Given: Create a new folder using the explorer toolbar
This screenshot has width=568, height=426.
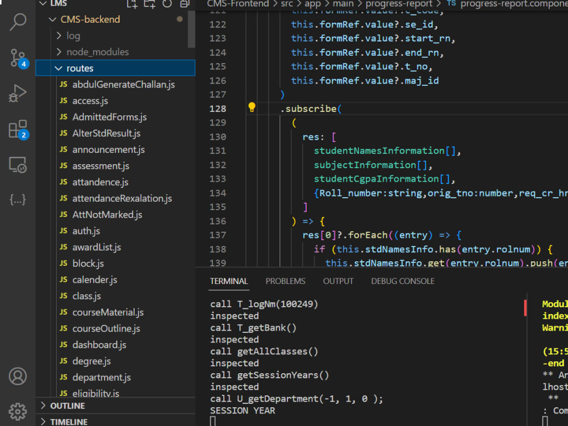Looking at the screenshot, I should point(149,4).
